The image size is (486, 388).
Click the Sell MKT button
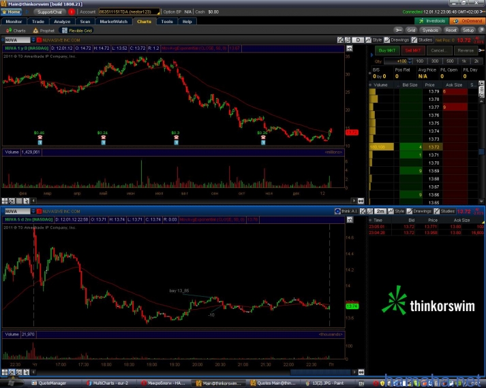pyautogui.click(x=413, y=50)
